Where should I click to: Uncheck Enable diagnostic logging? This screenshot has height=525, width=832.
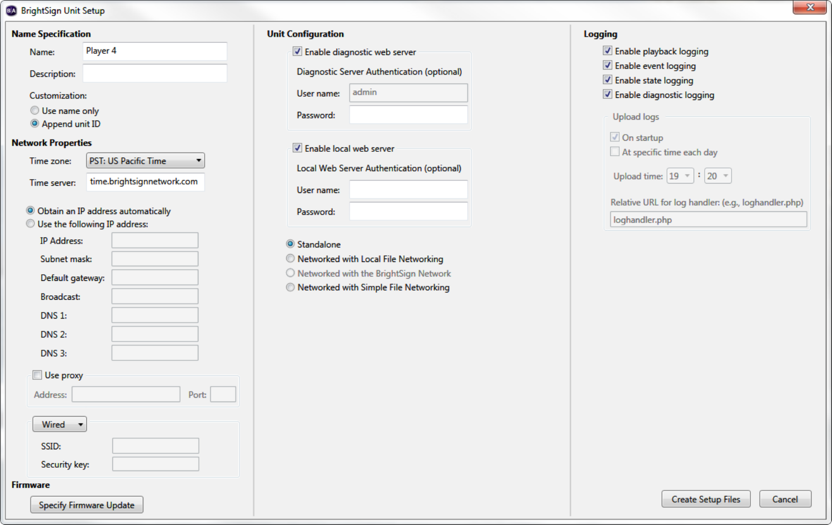(x=607, y=95)
